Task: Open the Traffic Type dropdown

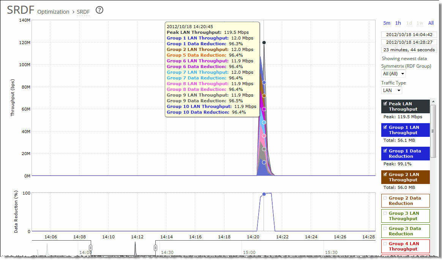Action: [x=391, y=90]
